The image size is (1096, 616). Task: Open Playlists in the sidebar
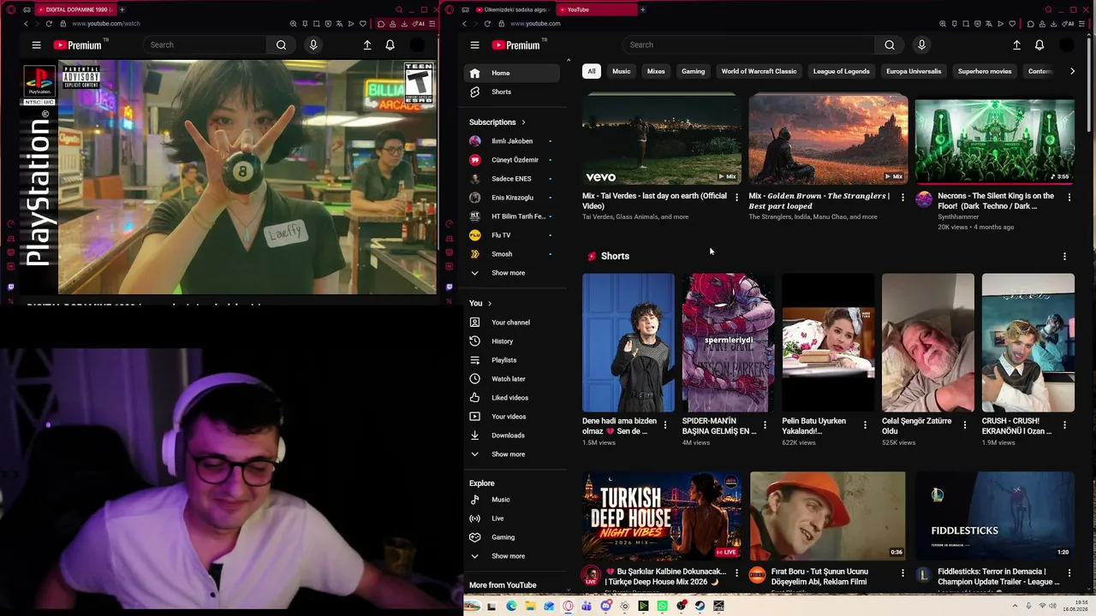[512, 360]
